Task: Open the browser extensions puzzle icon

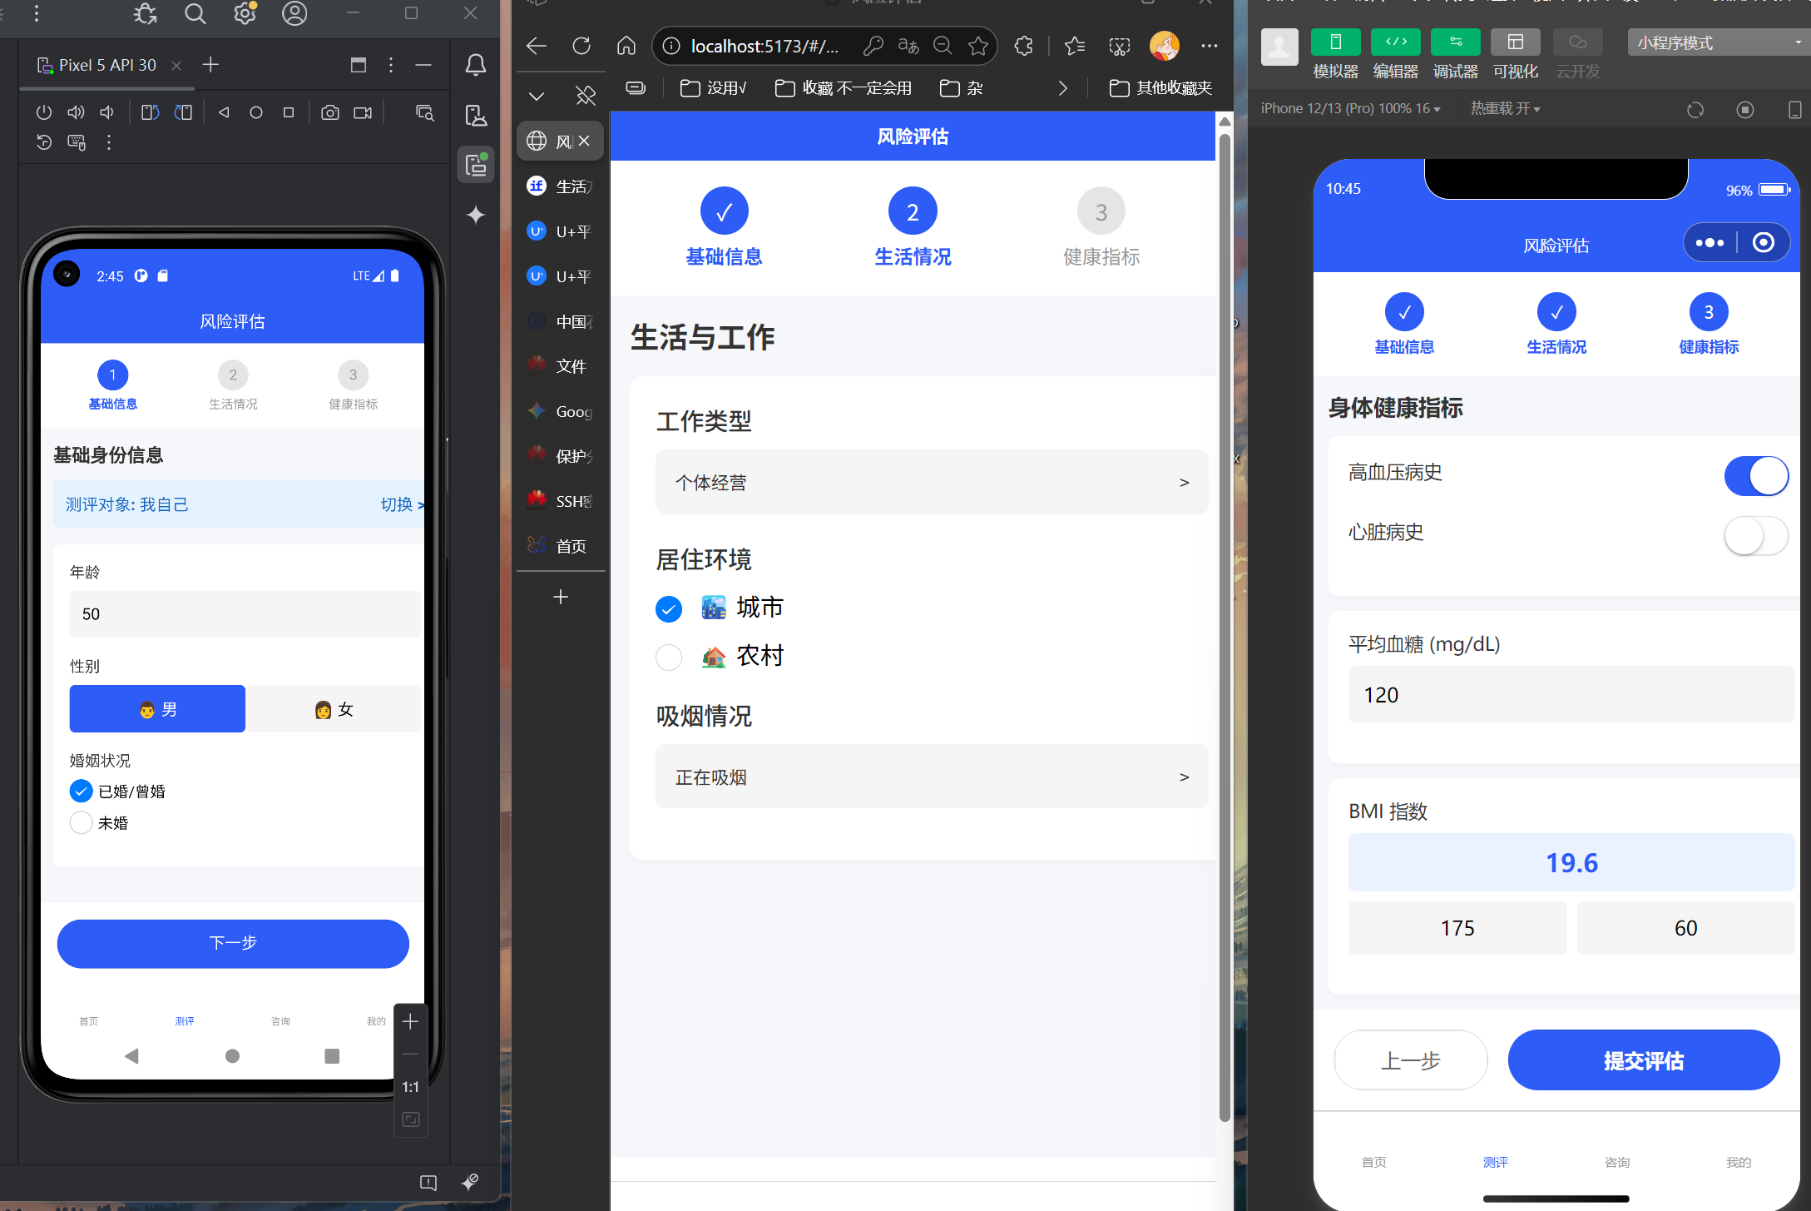Action: (x=1024, y=46)
